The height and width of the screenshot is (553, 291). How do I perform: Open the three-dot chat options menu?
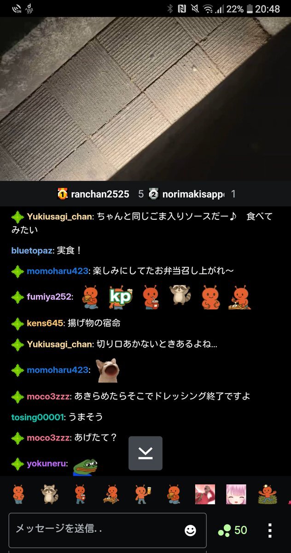tap(270, 530)
